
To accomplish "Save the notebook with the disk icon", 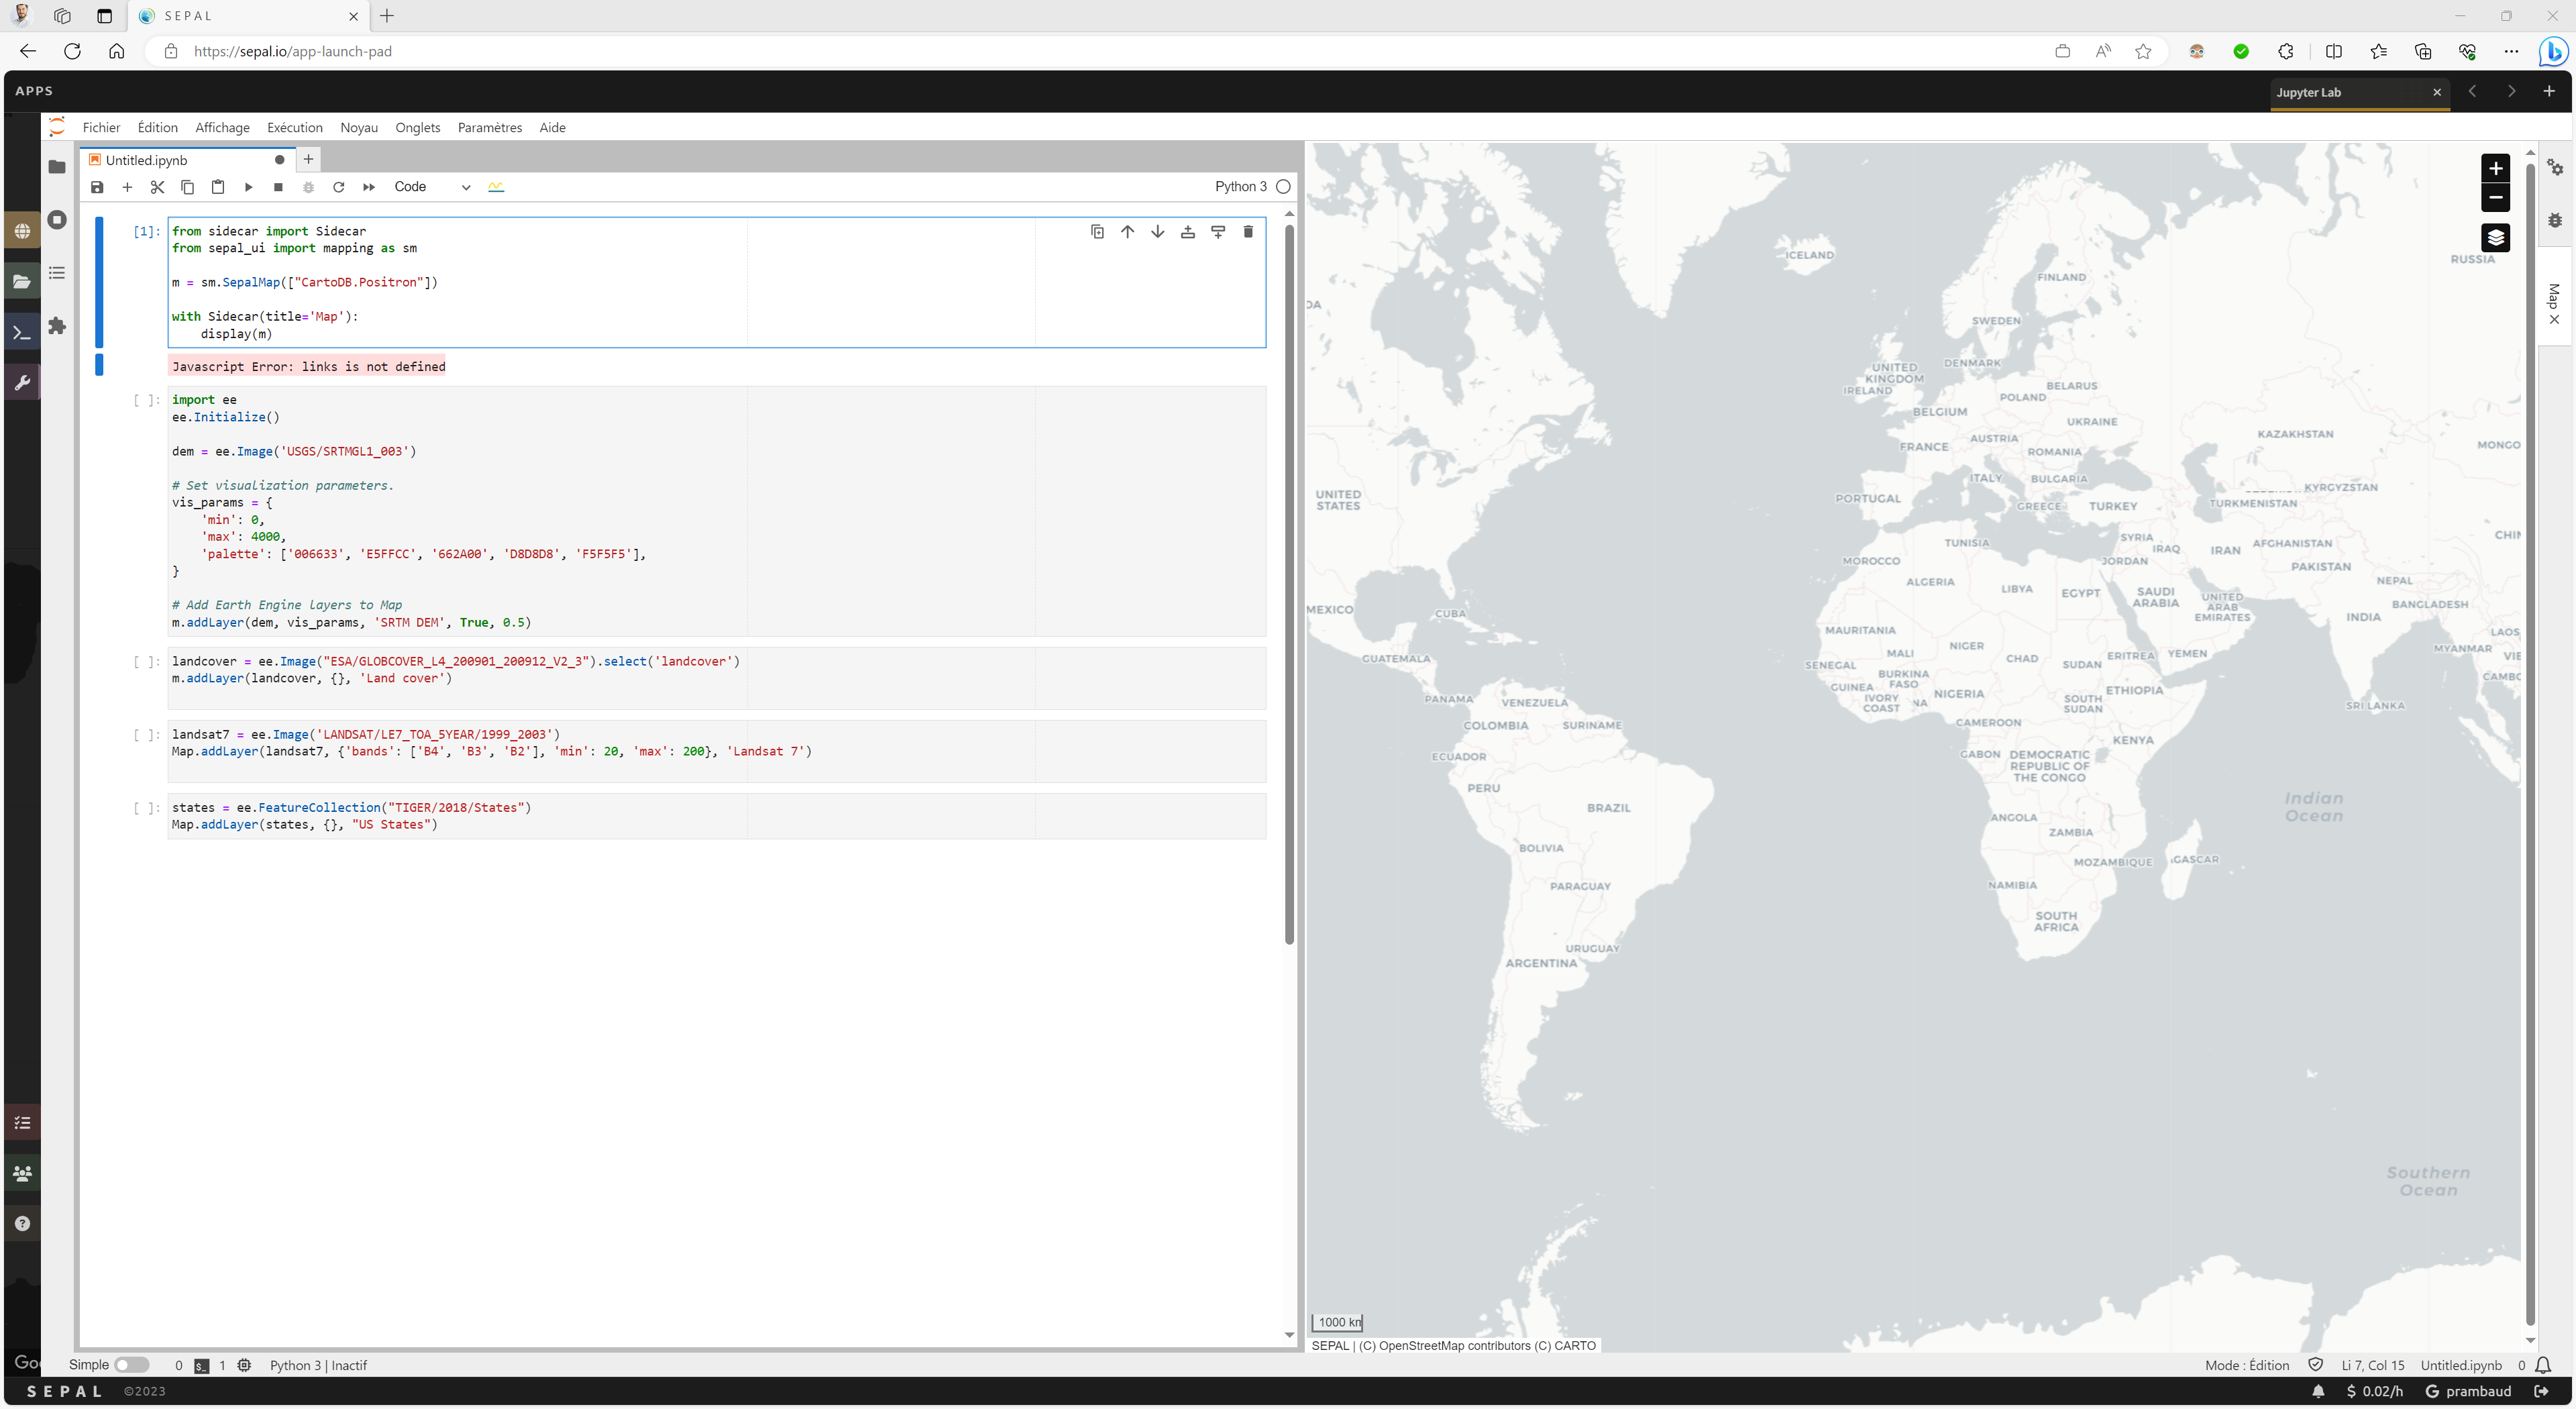I will pyautogui.click(x=97, y=187).
